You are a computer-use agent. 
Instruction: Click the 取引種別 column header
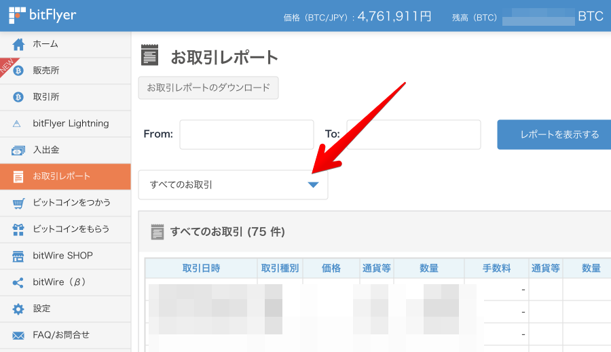[x=280, y=269]
